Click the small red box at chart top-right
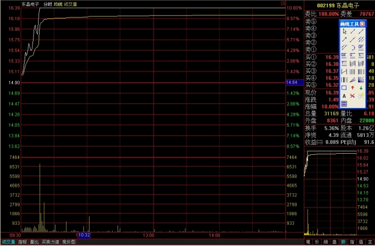The height and width of the screenshot is (246, 375). (282, 4)
